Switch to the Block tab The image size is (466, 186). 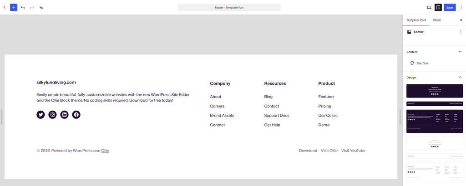click(x=437, y=20)
